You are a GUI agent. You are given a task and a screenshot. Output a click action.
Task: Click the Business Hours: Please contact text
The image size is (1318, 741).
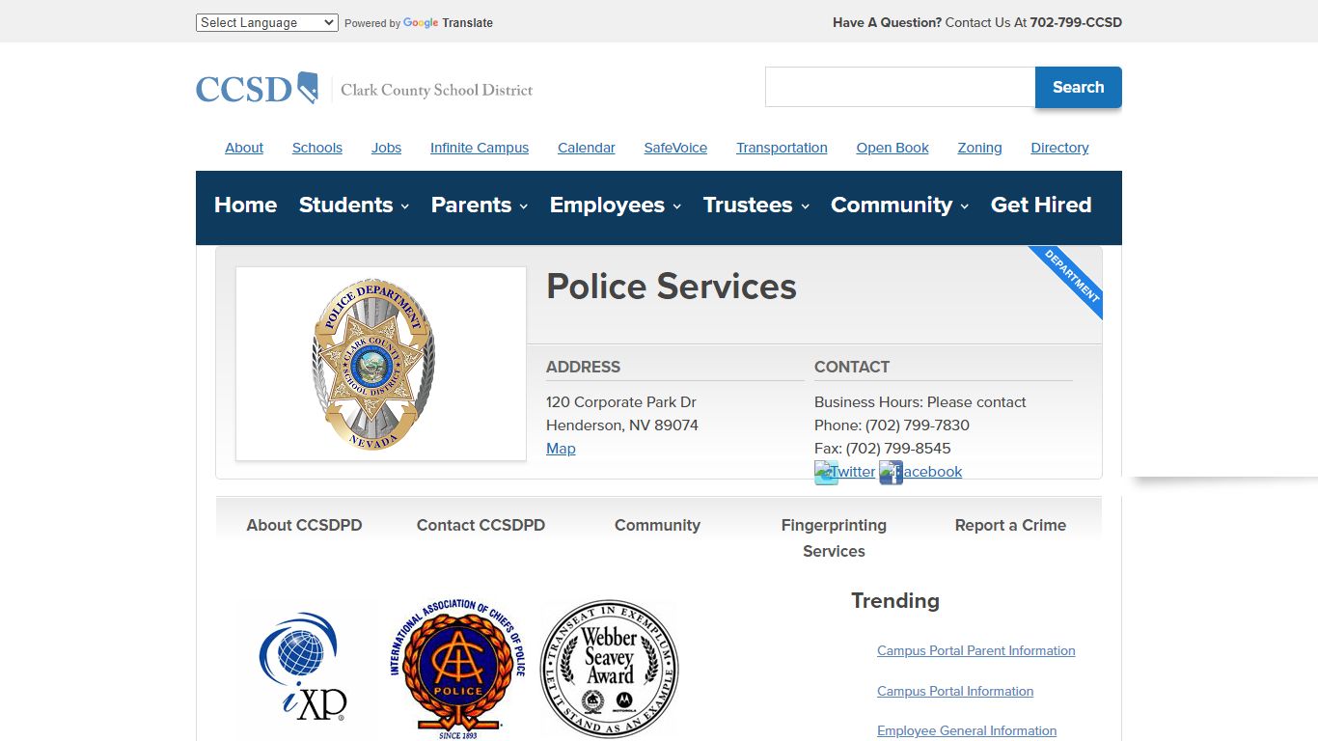tap(920, 402)
